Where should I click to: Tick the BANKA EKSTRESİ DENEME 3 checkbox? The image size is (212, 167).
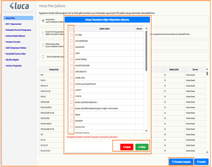[x=71, y=102]
